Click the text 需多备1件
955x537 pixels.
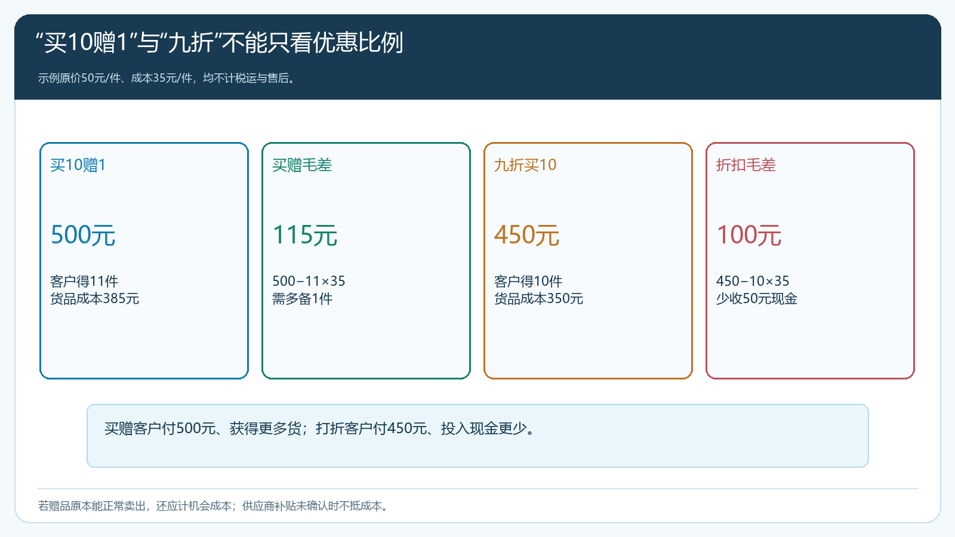[x=303, y=298]
